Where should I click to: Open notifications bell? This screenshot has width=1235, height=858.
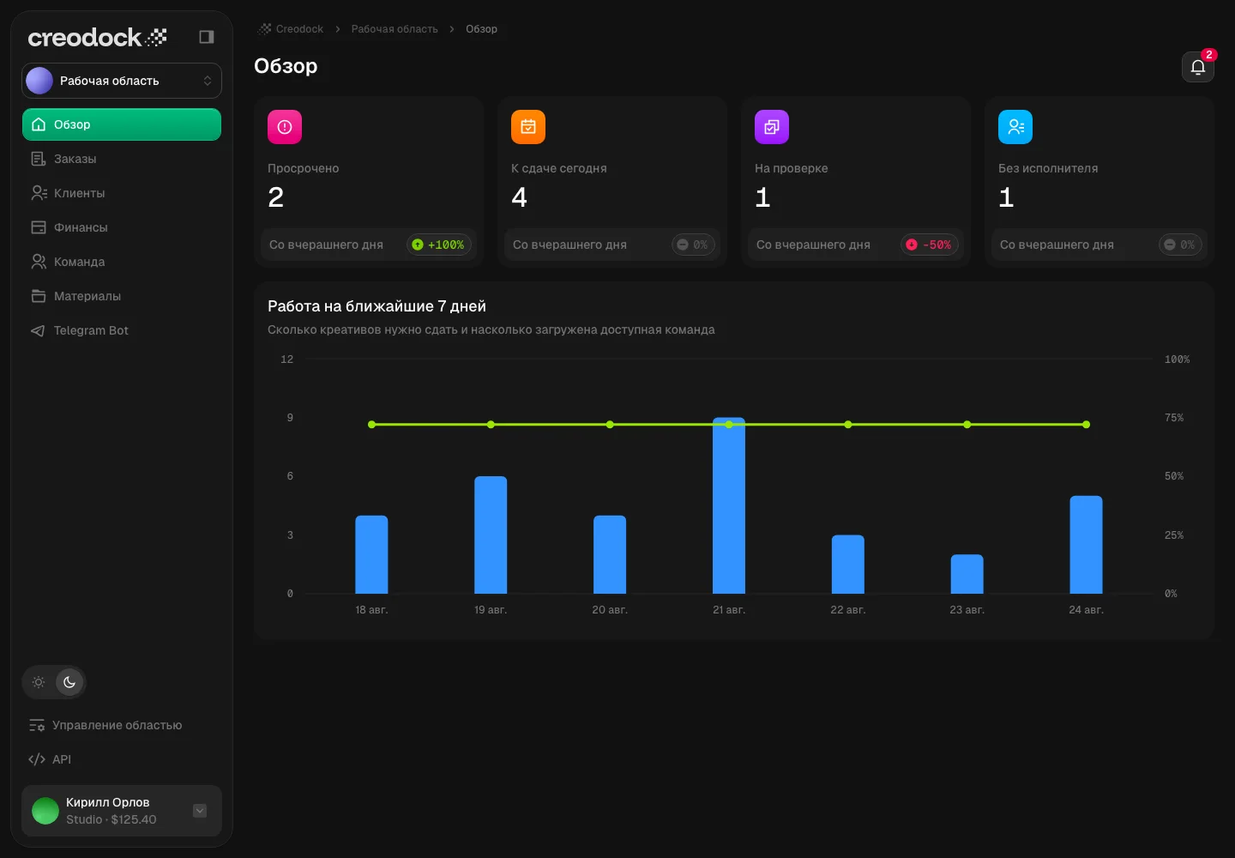point(1198,67)
